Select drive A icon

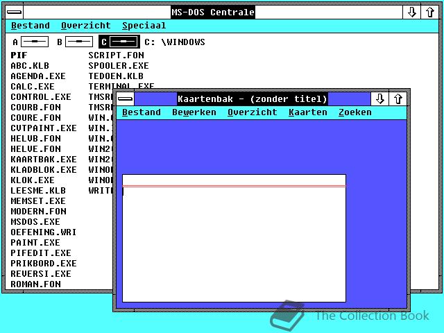click(x=31, y=42)
